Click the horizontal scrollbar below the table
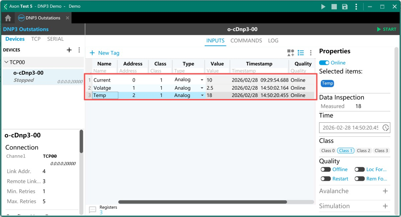Viewport: 401px width, 217px height. (202, 202)
